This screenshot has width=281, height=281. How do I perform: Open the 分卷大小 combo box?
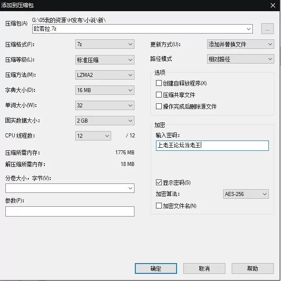coord(70,188)
